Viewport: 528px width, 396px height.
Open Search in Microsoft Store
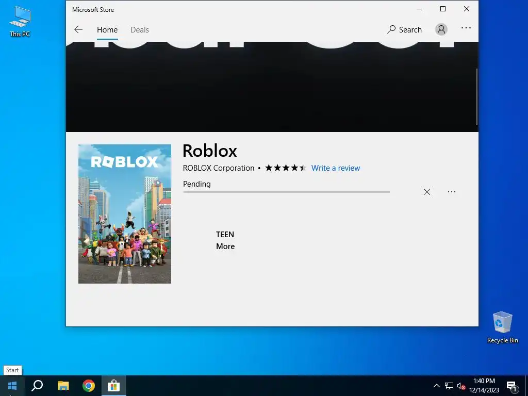click(404, 29)
